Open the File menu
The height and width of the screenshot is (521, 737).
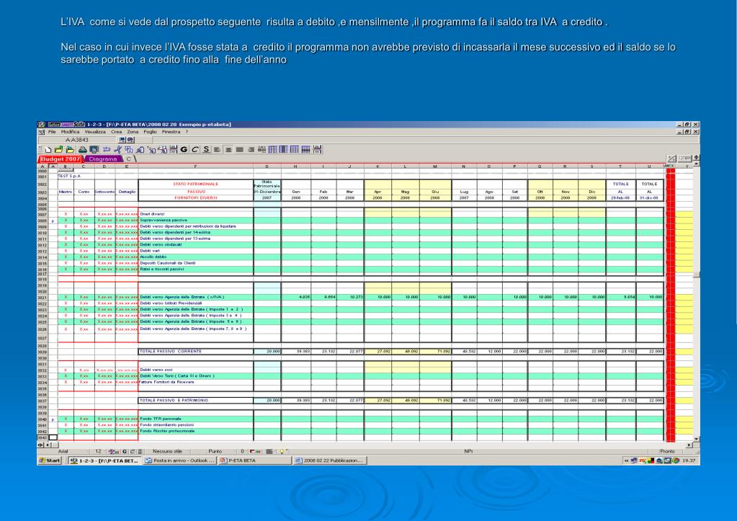click(x=52, y=132)
